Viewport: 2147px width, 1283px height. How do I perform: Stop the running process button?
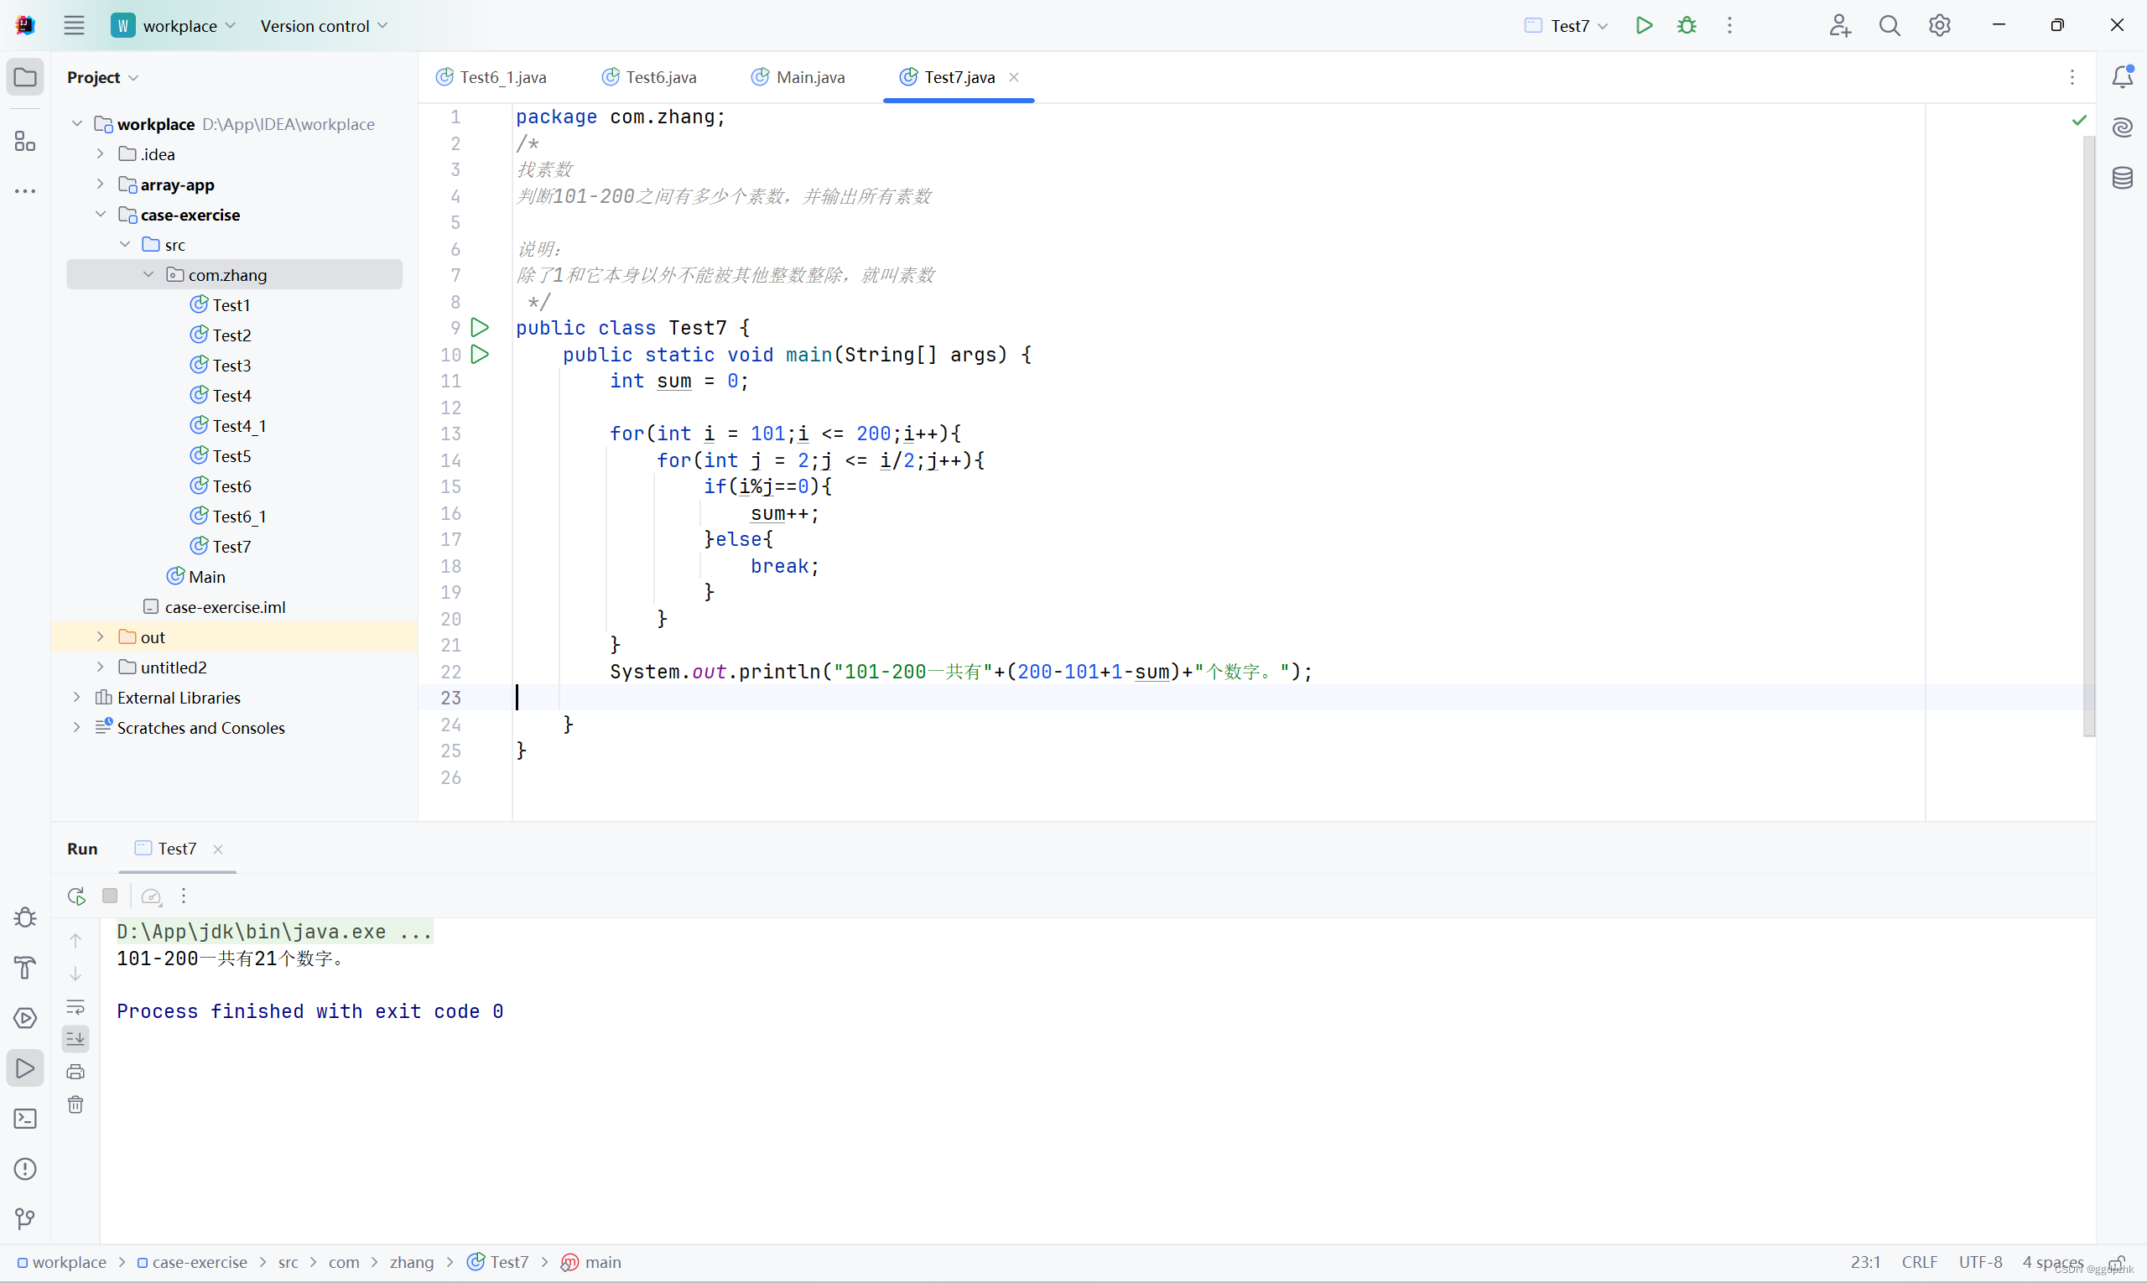point(110,896)
